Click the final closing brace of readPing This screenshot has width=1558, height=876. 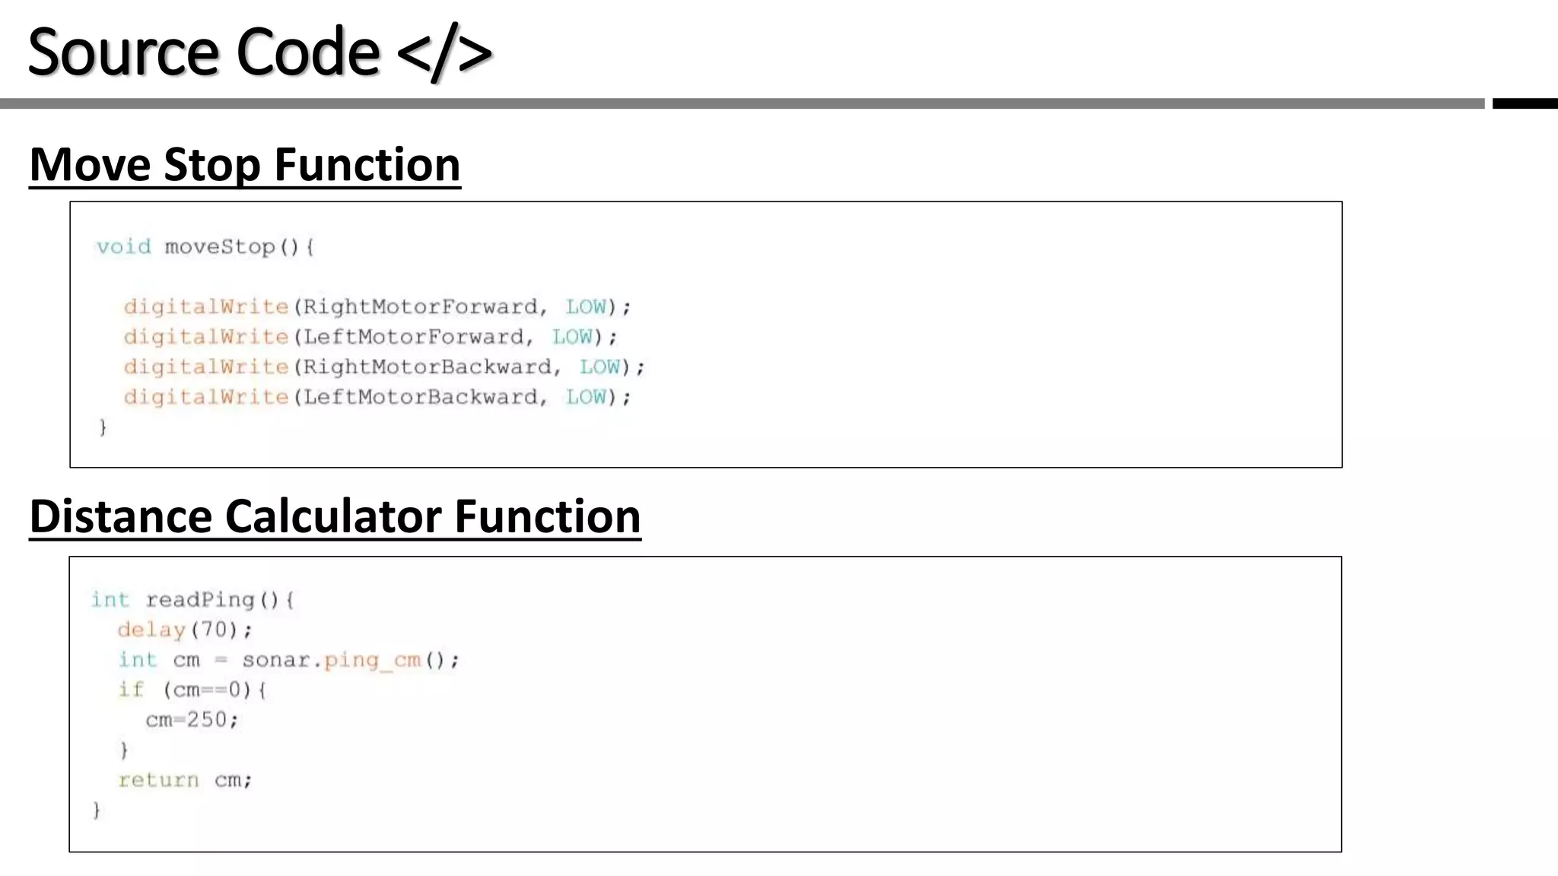tap(97, 810)
